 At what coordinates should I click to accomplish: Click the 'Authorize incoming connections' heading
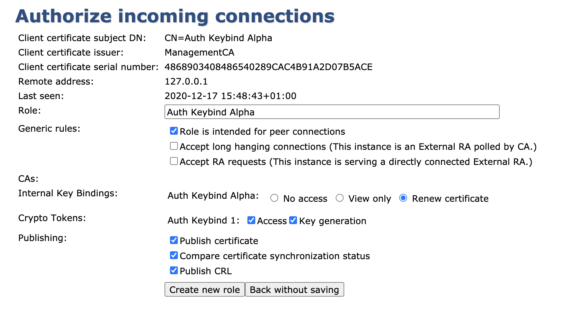point(175,16)
